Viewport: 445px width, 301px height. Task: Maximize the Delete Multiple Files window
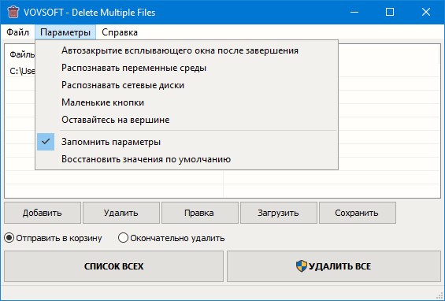(x=390, y=12)
